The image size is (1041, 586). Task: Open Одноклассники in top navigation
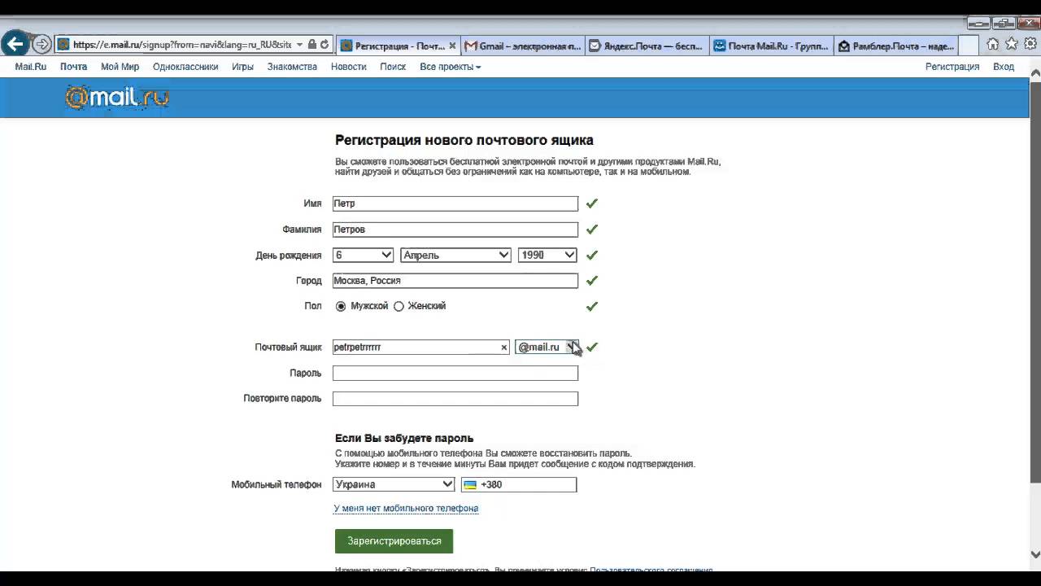[x=185, y=67]
